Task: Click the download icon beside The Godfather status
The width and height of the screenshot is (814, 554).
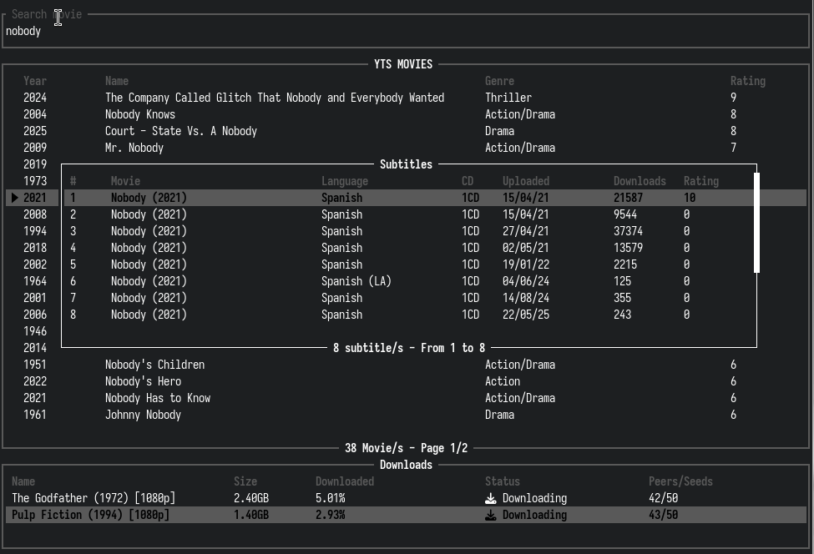Action: (491, 499)
